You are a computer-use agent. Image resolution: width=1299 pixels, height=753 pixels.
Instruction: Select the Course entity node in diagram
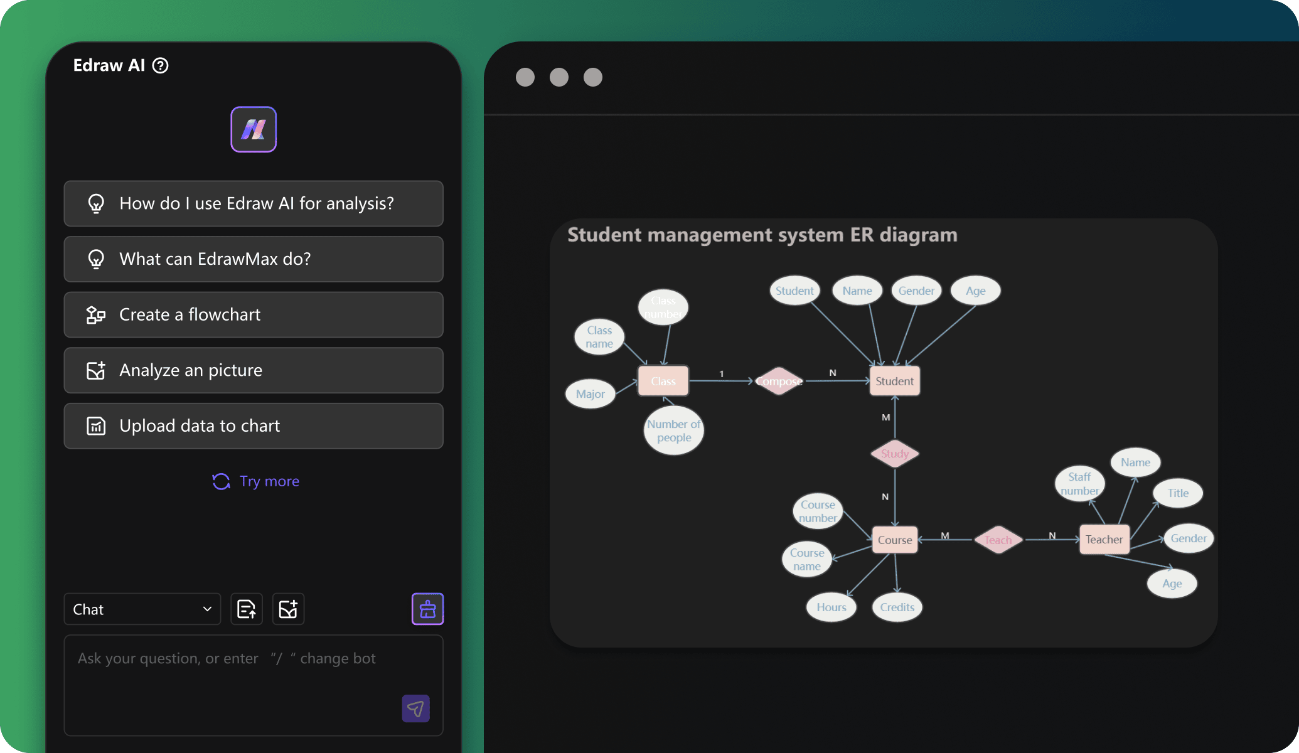[x=895, y=539]
